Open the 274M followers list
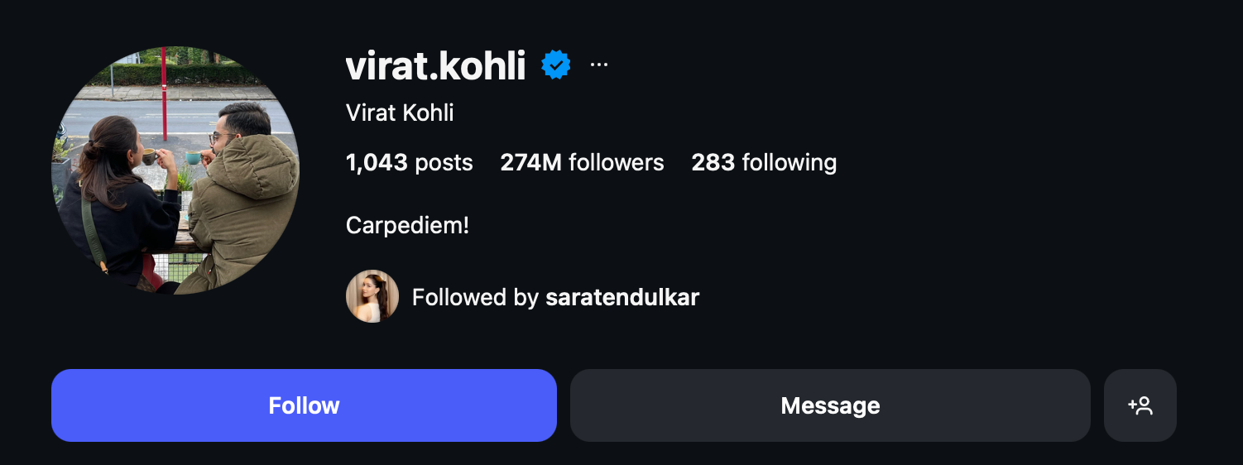Screen dimensions: 1243x465 point(582,162)
